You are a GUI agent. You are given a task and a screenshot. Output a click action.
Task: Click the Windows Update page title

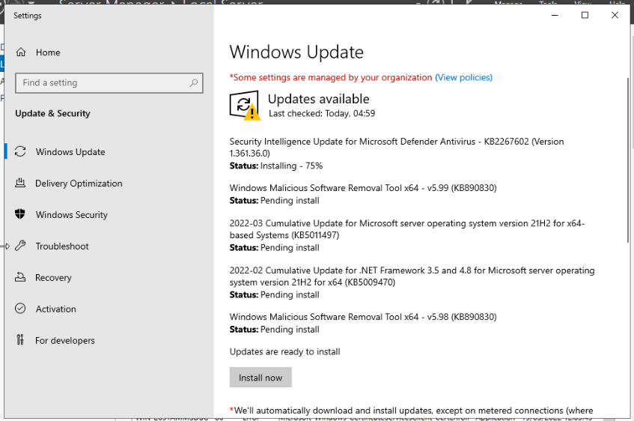296,52
